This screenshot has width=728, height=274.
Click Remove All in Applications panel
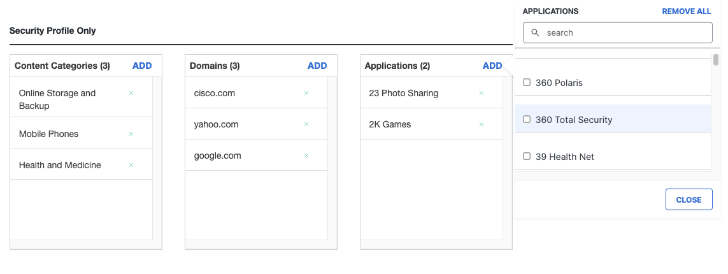coord(686,11)
